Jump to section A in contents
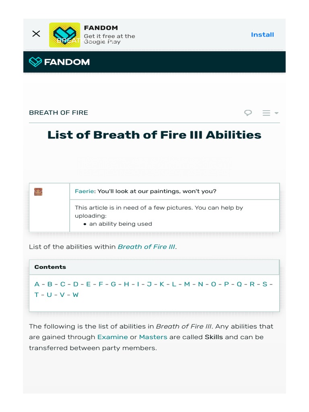The image size is (309, 412). [x=37, y=284]
